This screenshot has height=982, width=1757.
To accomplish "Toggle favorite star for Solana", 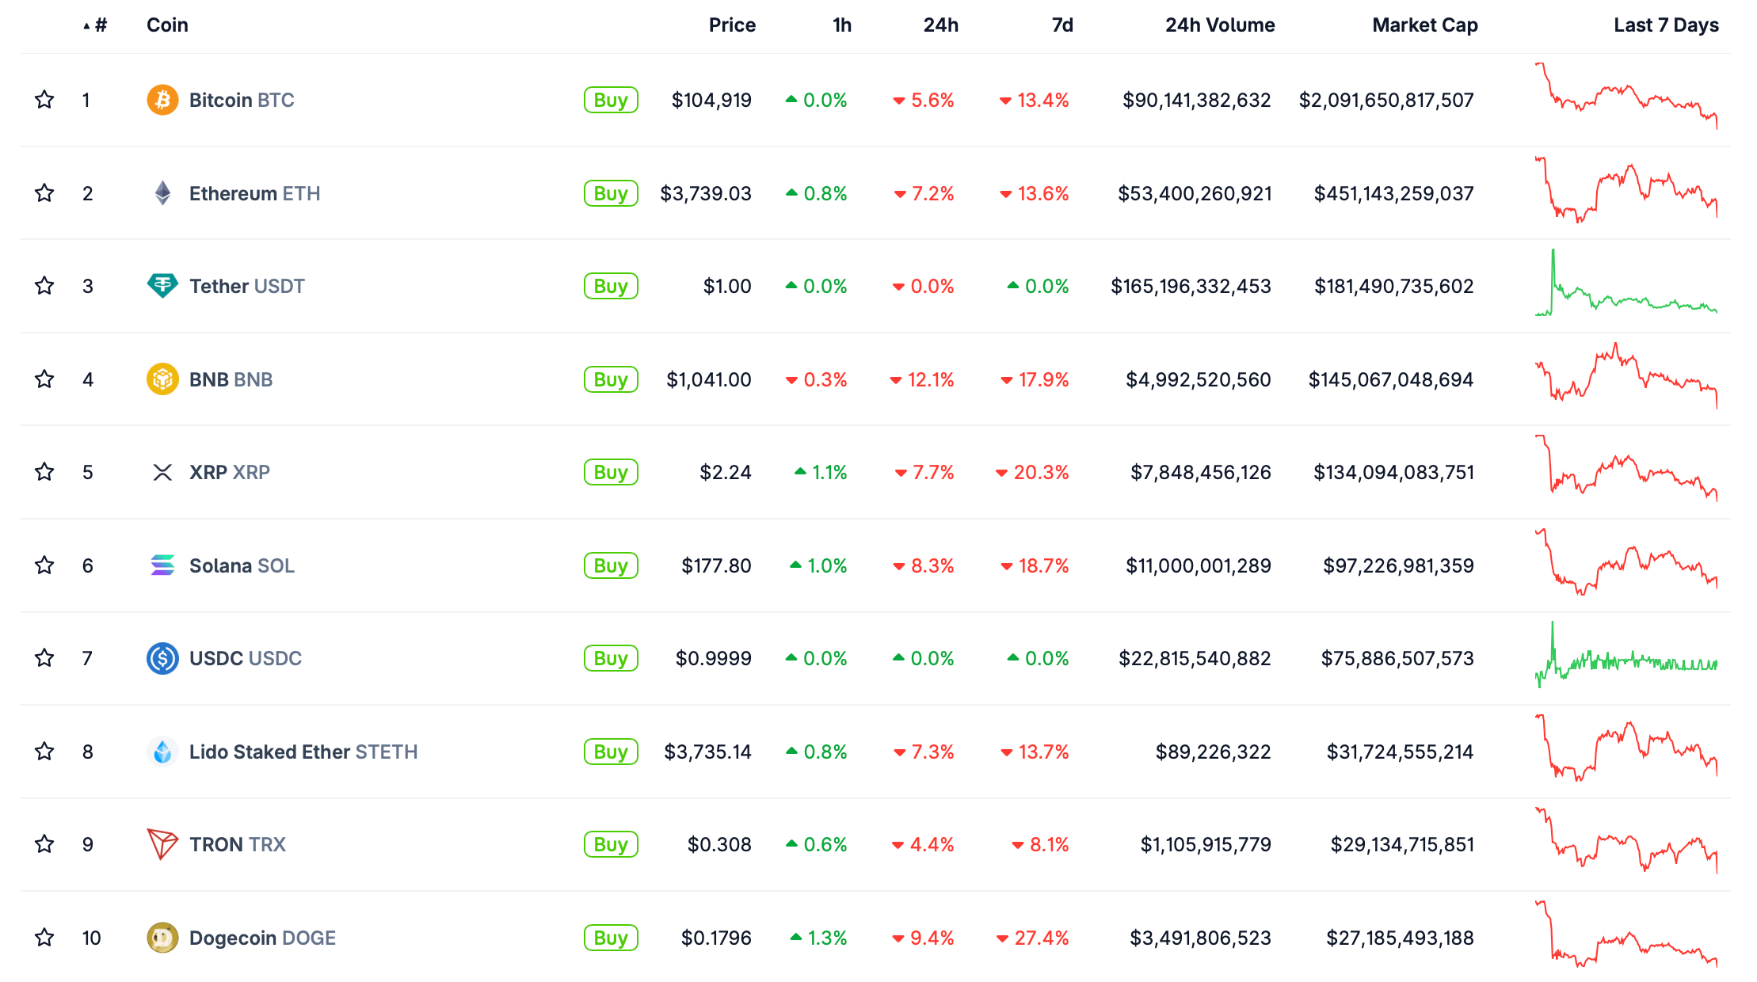I will click(44, 565).
